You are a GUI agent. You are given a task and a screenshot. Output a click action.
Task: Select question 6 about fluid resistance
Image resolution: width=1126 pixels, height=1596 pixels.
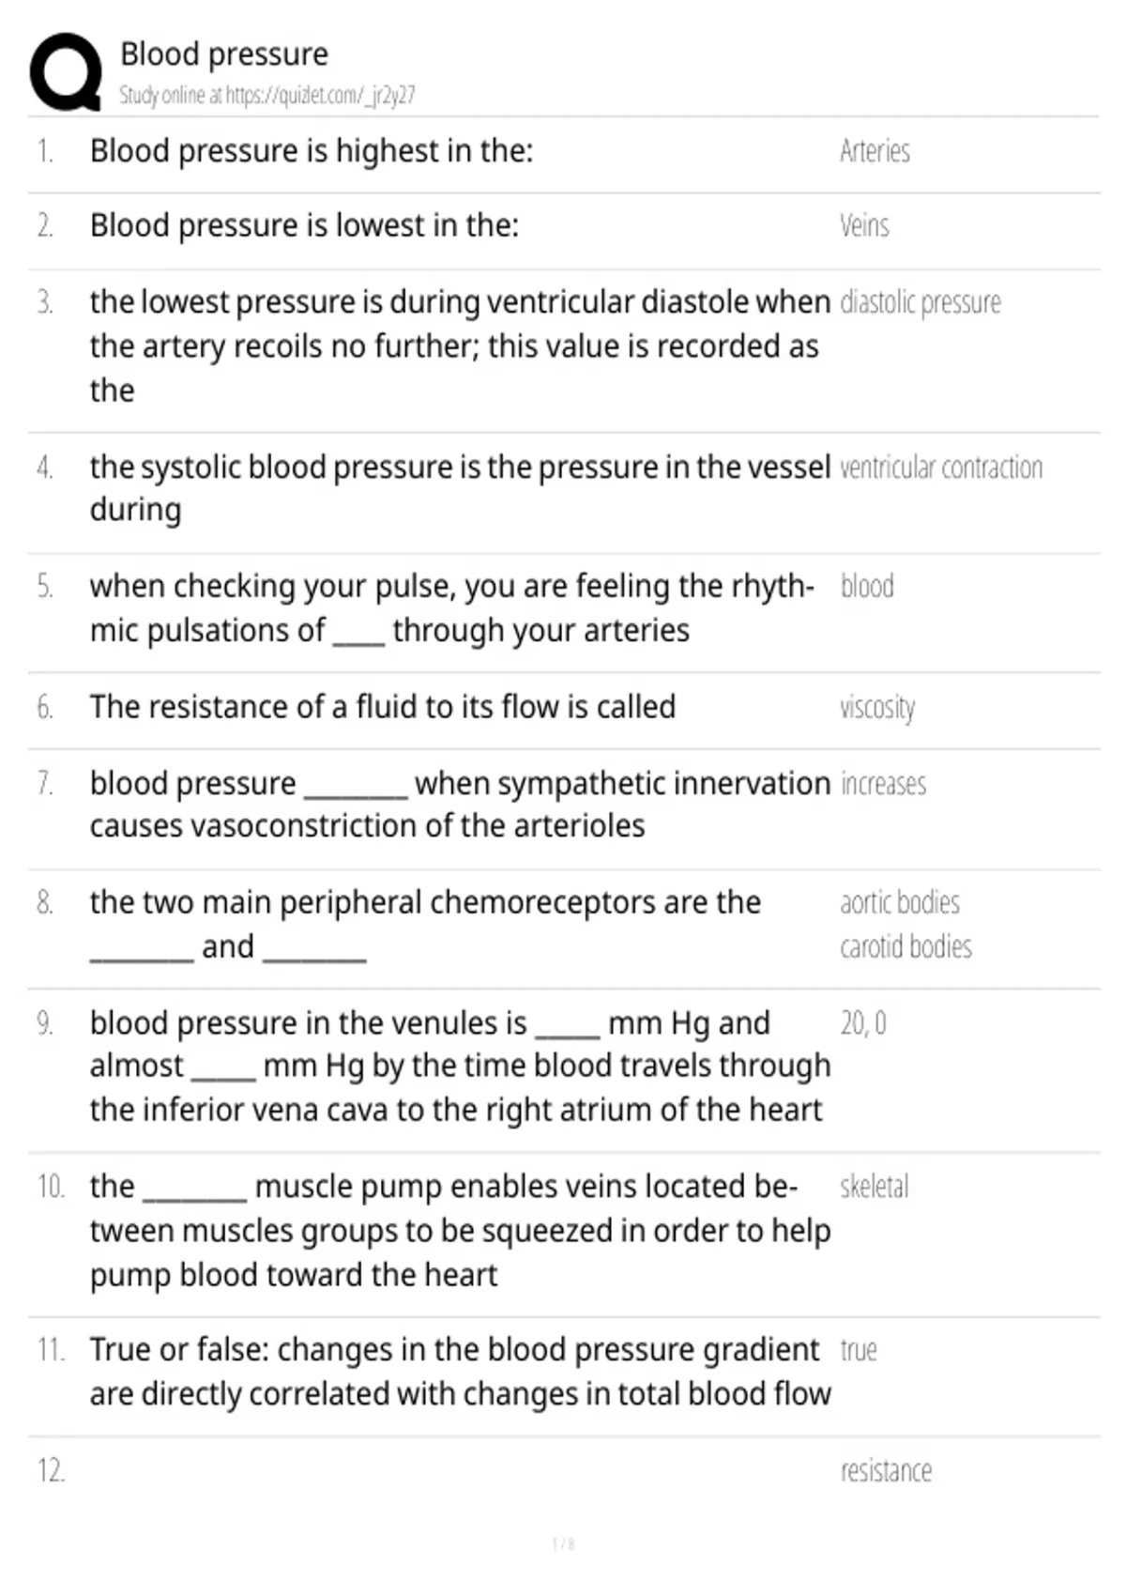tap(383, 707)
